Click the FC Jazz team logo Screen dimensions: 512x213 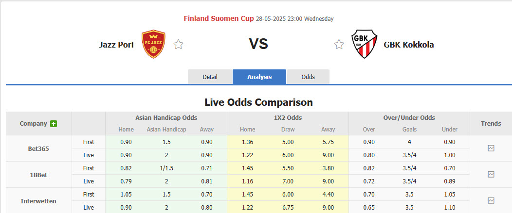coord(153,44)
